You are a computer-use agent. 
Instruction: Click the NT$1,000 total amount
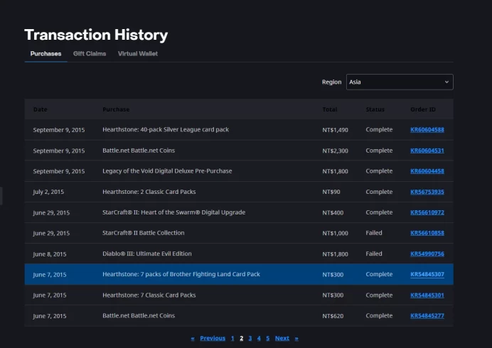[335, 233]
